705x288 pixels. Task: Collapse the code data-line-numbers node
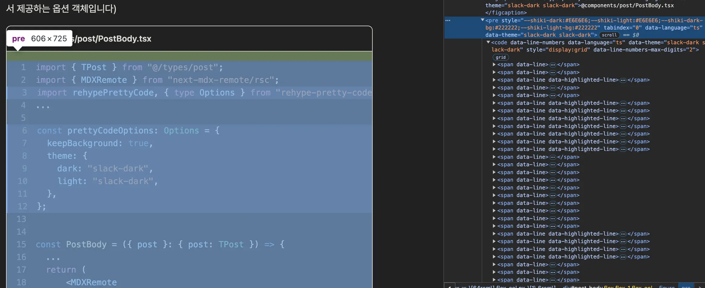(488, 42)
